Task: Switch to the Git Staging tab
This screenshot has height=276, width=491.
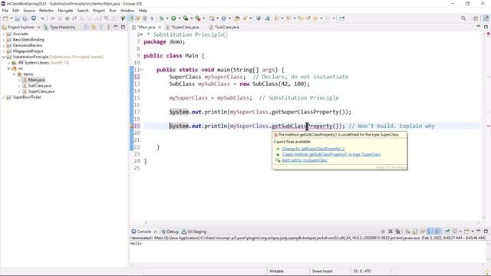Action: 194,232
